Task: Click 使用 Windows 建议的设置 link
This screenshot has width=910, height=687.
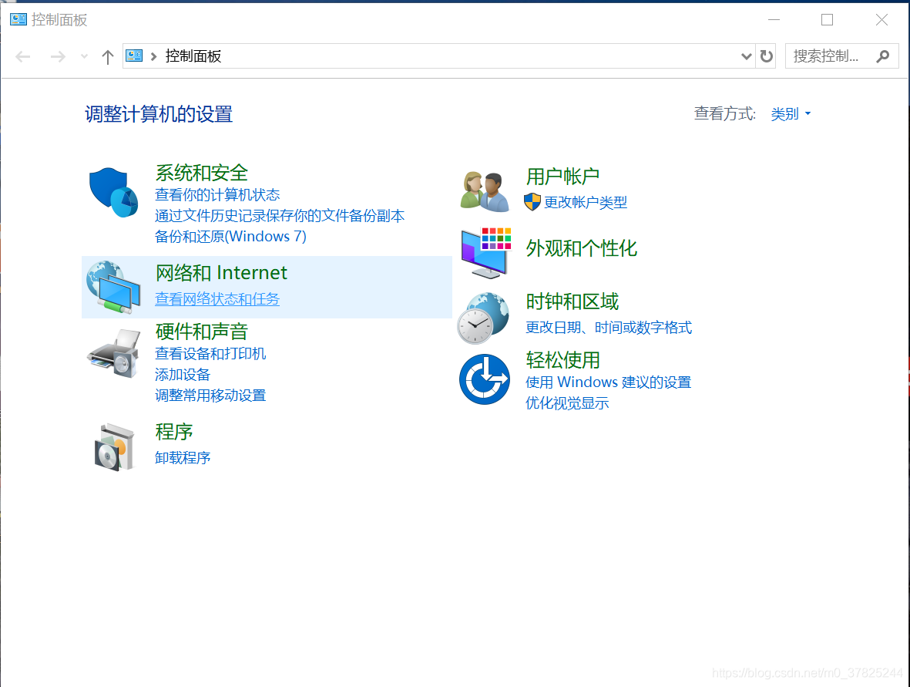Action: tap(608, 382)
